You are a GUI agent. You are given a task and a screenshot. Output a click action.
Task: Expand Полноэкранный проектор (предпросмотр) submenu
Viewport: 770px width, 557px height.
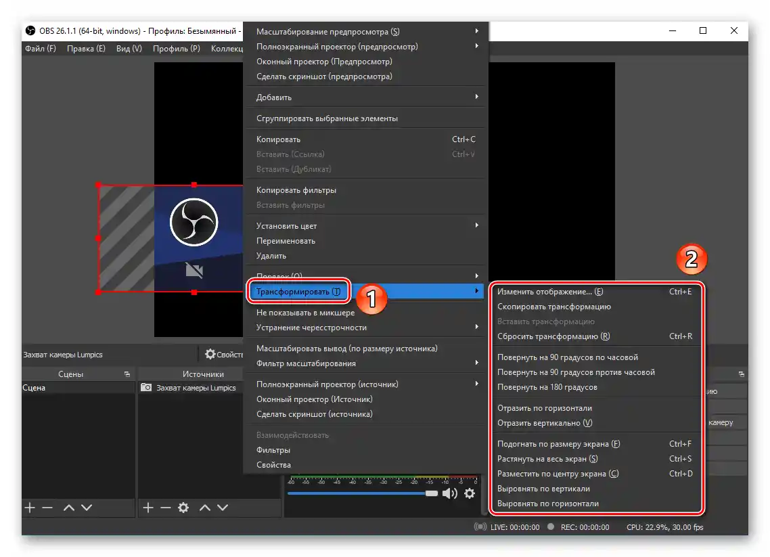(x=366, y=47)
